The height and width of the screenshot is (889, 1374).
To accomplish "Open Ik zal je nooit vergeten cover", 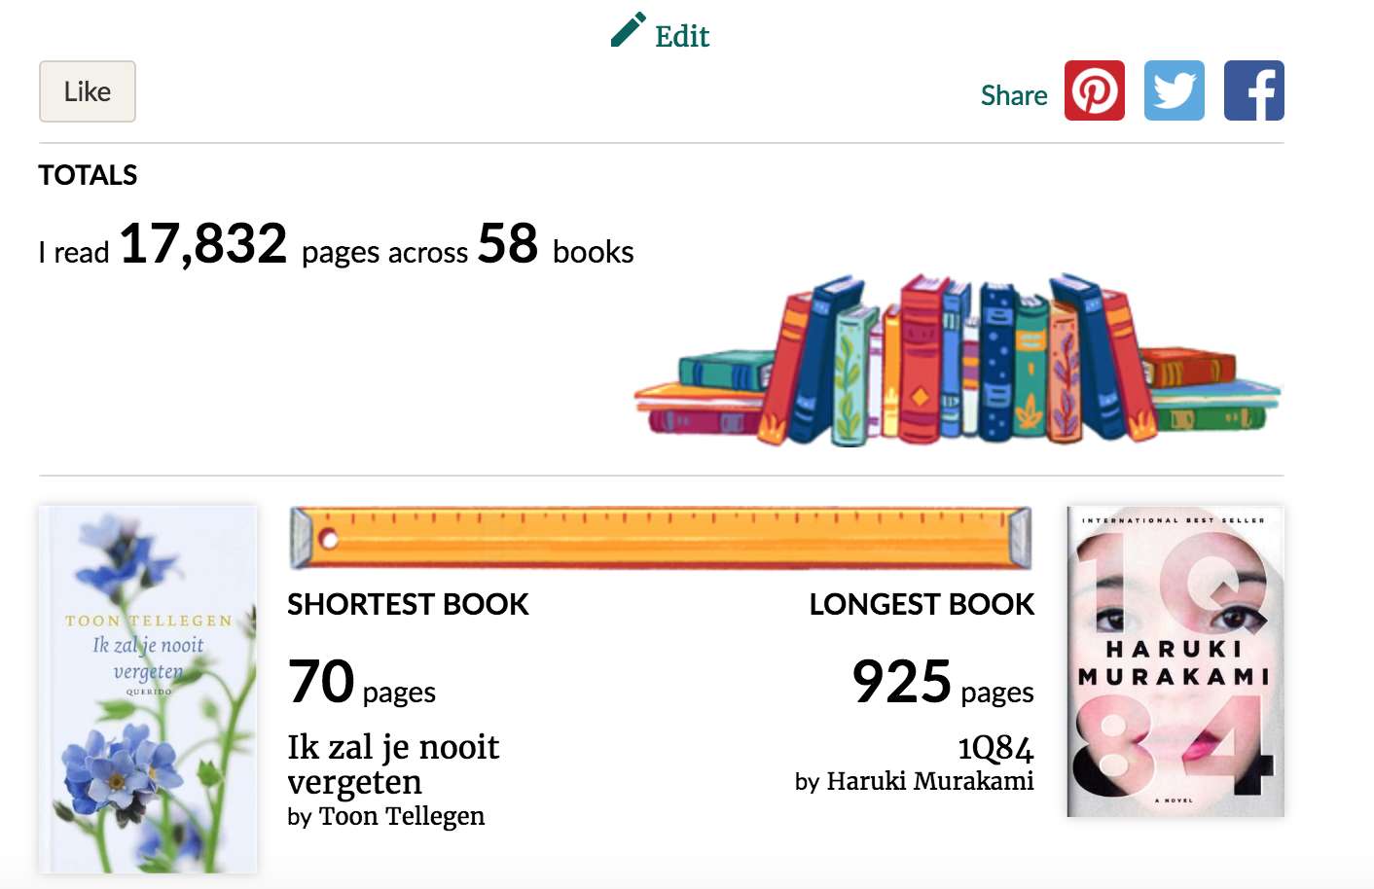I will 148,689.
